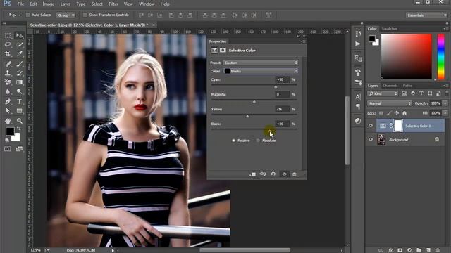
Task: Switch to the Paths tab
Action: point(407,86)
